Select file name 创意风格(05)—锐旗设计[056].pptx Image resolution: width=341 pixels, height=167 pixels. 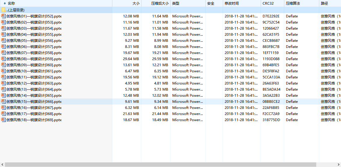coord(34,40)
